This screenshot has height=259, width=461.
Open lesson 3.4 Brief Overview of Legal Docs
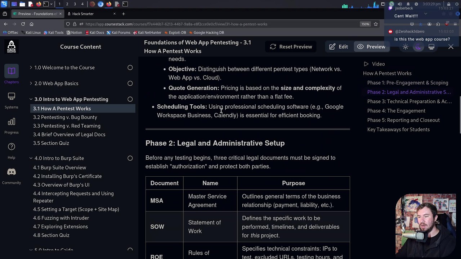[69, 135]
